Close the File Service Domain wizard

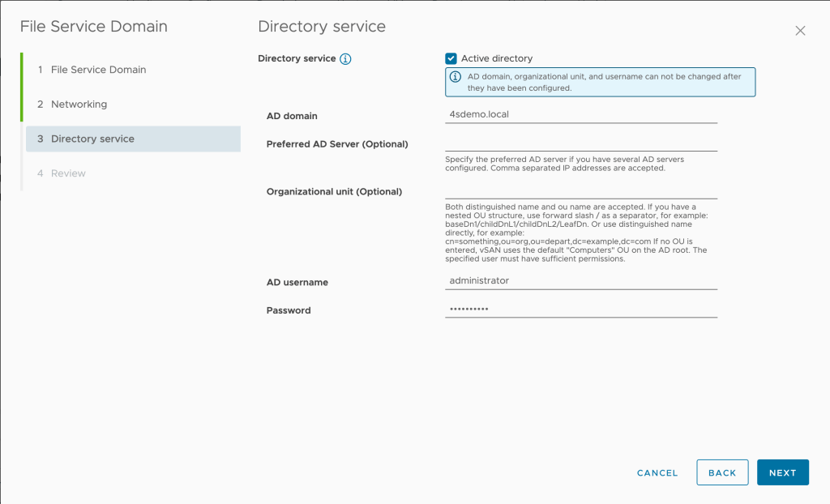800,31
